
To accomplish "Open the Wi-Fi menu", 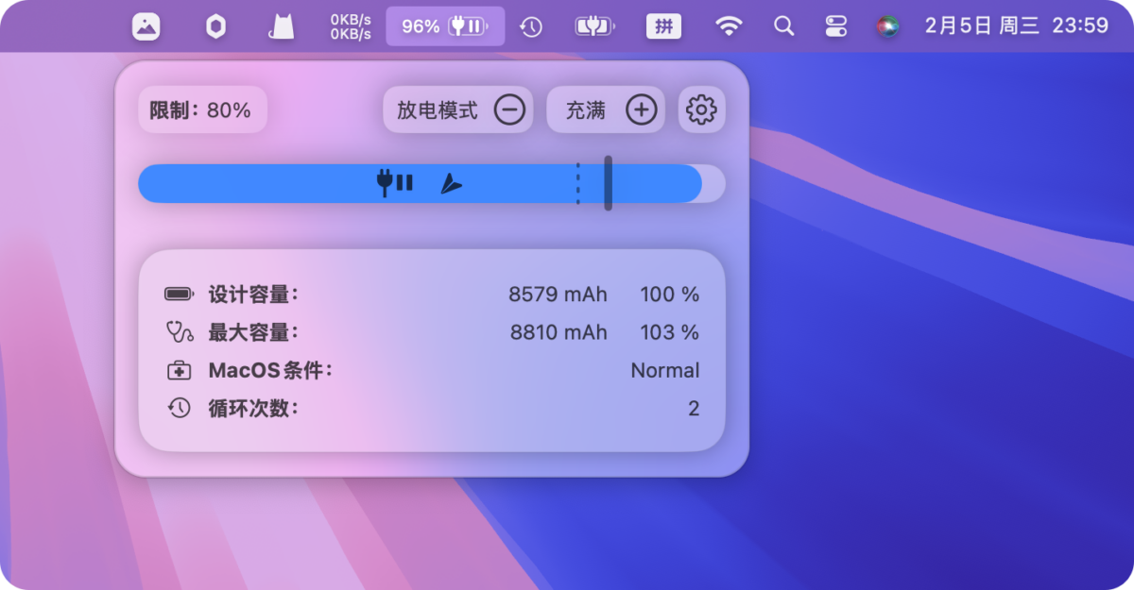I will coord(728,26).
